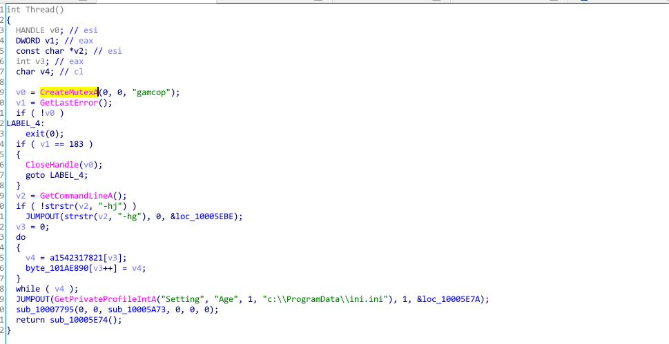This screenshot has width=669, height=344.
Task: Click the '// cl' register comment
Action: [x=72, y=72]
